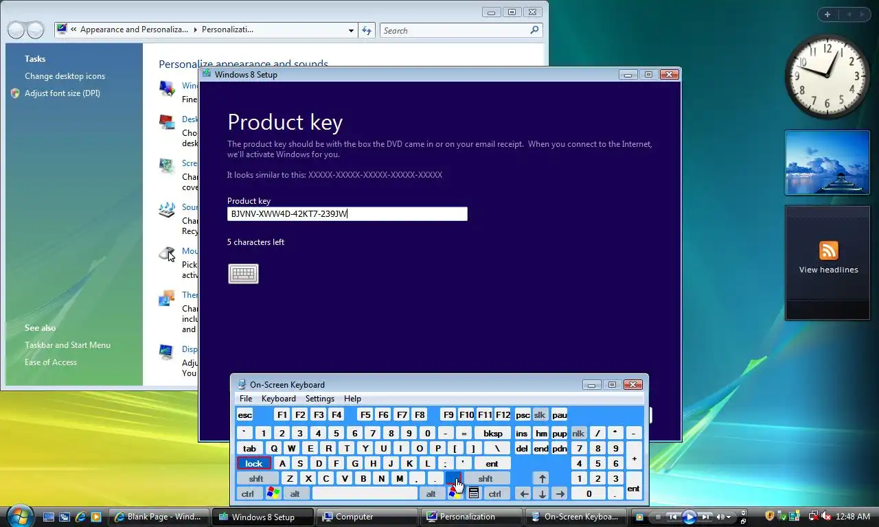Image resolution: width=879 pixels, height=527 pixels.
Task: Click the orange RSS feed icon
Action: click(x=829, y=250)
